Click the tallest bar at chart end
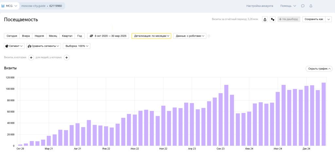 [x=324, y=114]
